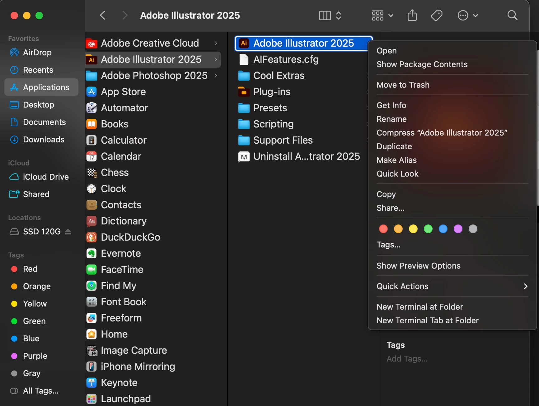Select the Font Book application

[x=153, y=302]
